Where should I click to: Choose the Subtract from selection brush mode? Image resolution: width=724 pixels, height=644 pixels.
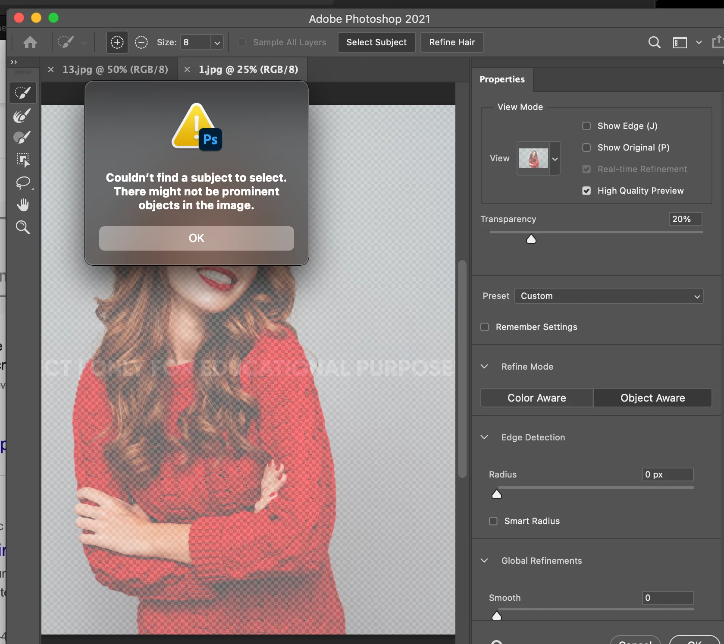click(141, 42)
